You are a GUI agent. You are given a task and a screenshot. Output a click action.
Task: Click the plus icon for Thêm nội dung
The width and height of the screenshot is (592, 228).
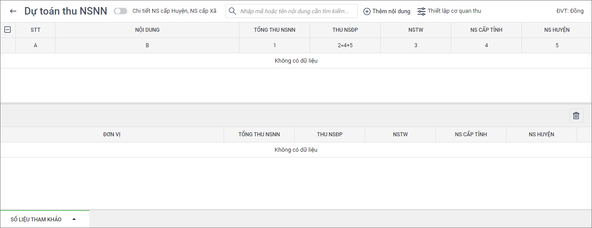367,11
